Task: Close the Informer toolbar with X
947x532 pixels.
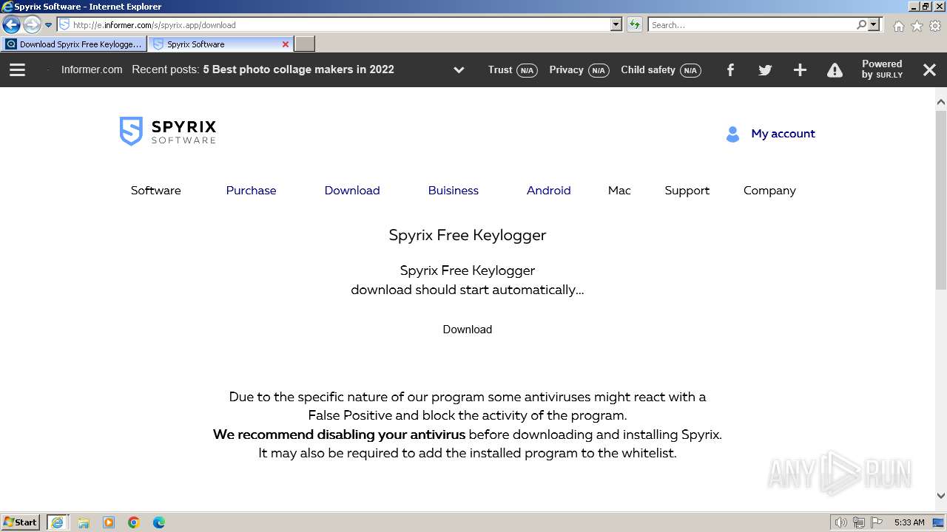Action: coord(930,70)
